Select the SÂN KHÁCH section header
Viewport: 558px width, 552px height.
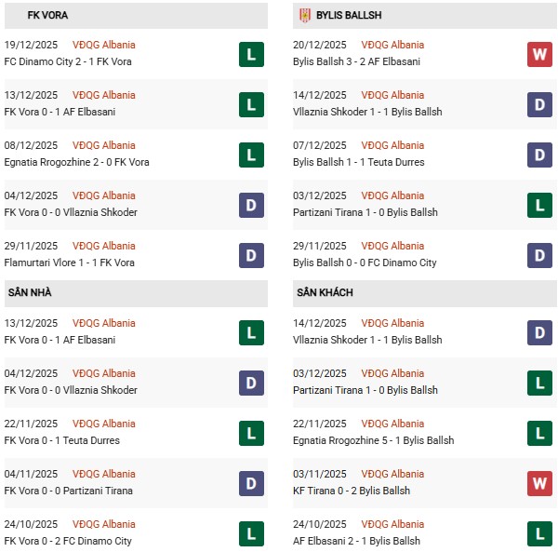pyautogui.click(x=326, y=293)
